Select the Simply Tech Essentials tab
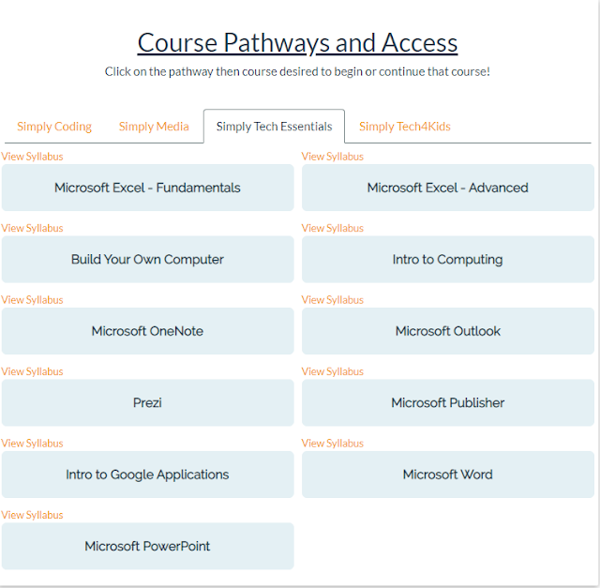The width and height of the screenshot is (600, 588). [x=274, y=127]
